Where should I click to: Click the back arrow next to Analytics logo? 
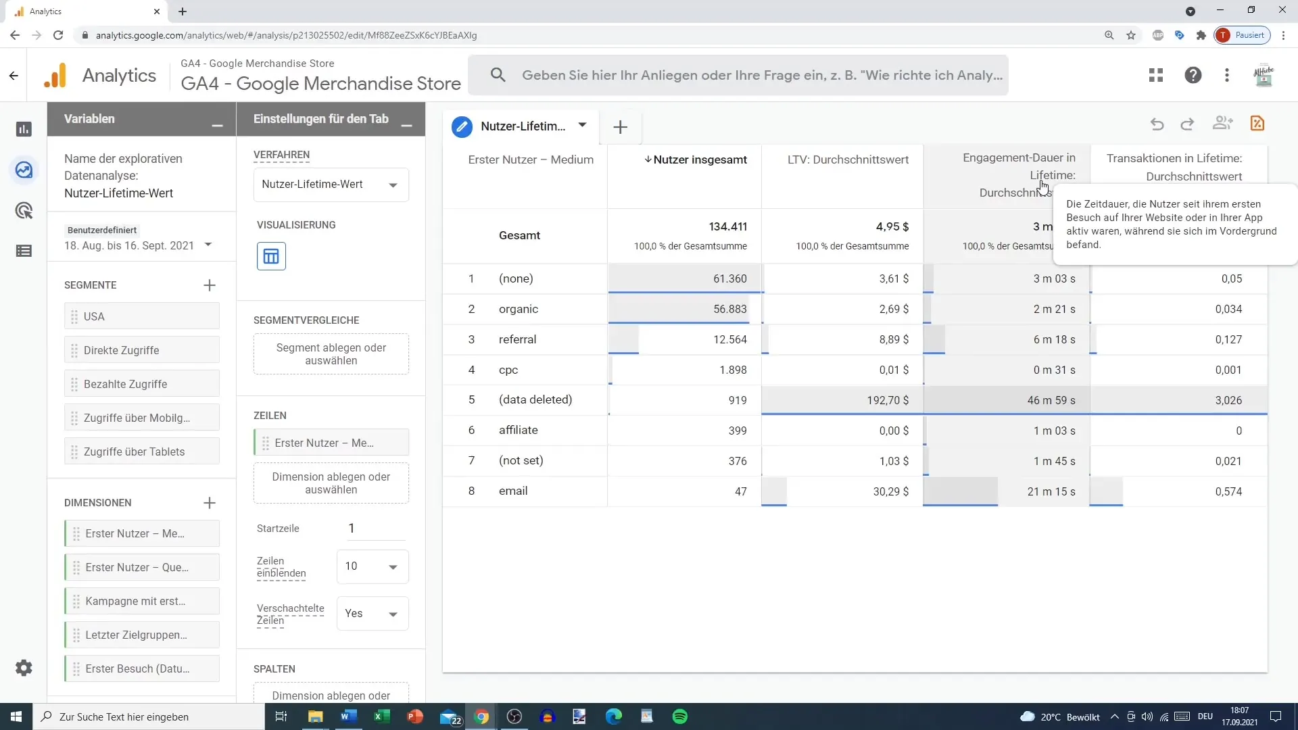click(x=14, y=76)
